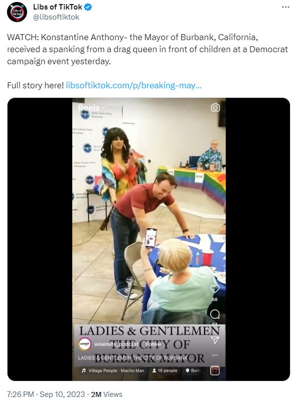Open the libsoftiktok.com full story link
Viewport: 298px width, 405px height.
(134, 85)
